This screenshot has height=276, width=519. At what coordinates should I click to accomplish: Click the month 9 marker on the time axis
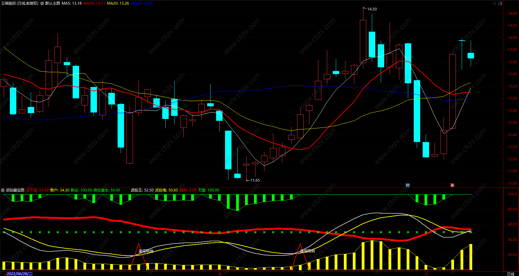point(427,274)
